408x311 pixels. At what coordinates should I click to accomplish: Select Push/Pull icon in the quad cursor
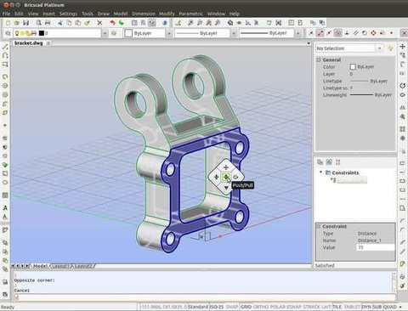[226, 178]
